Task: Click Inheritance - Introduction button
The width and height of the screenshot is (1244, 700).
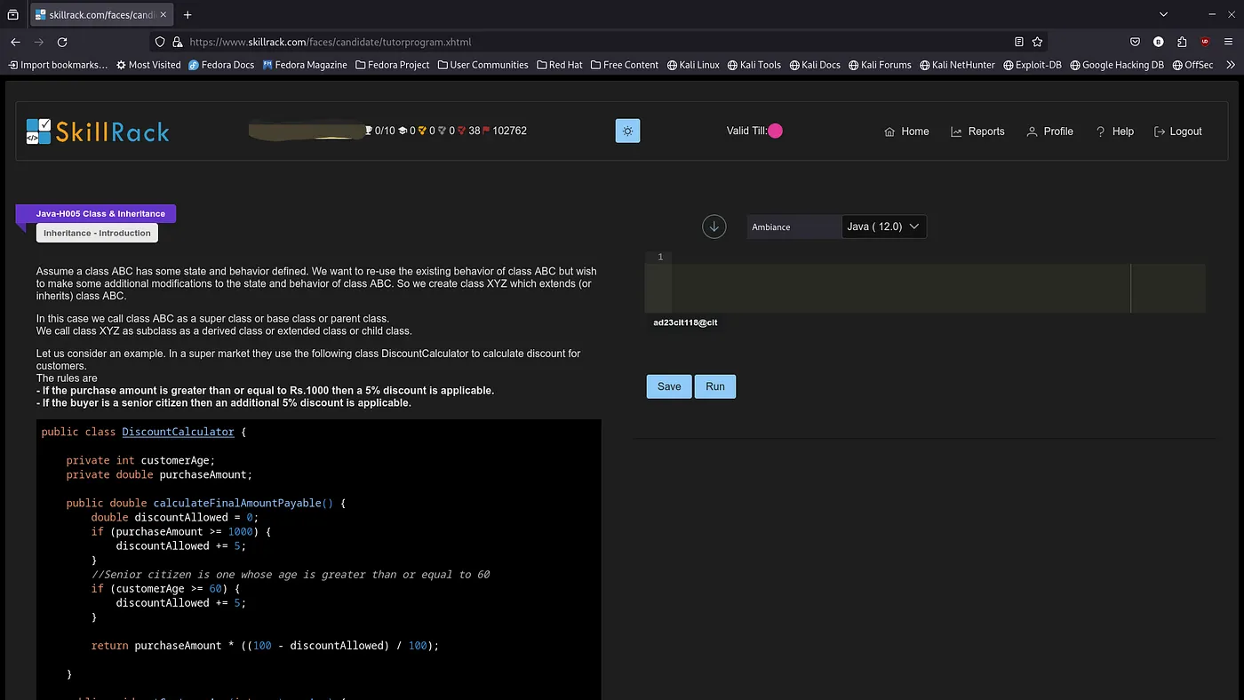Action: pyautogui.click(x=97, y=233)
